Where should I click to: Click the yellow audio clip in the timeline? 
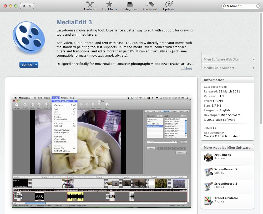tap(75, 196)
